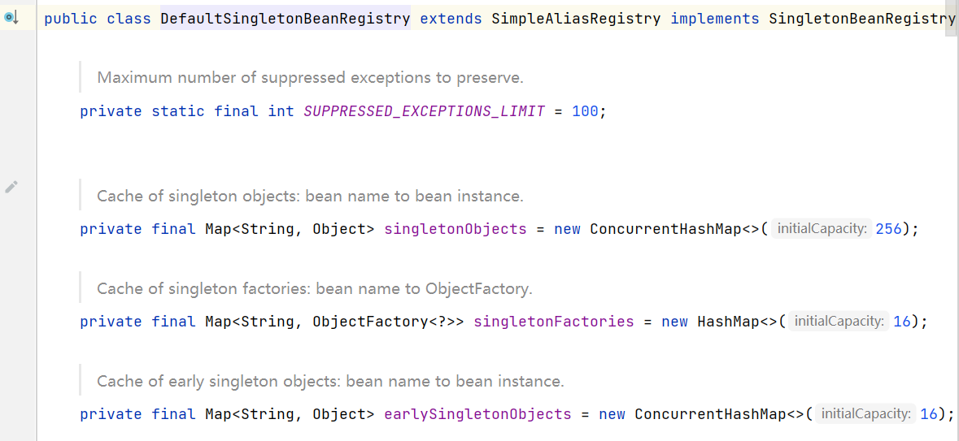Screen dimensions: 959x441
Task: Click the ObjectFactory type in the Map declaration
Action: click(x=370, y=322)
